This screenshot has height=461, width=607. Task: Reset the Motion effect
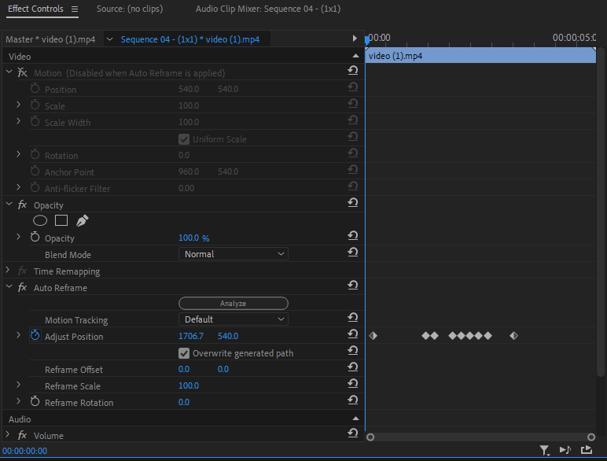coord(353,71)
